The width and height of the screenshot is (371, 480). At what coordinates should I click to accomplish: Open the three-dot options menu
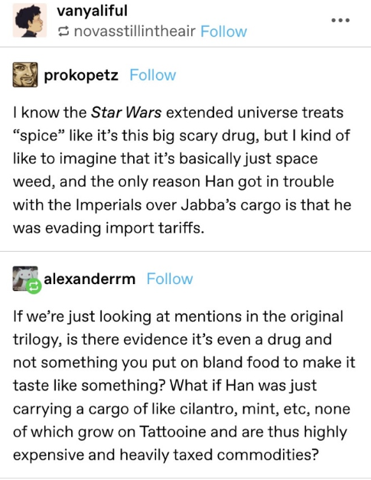tap(340, 20)
